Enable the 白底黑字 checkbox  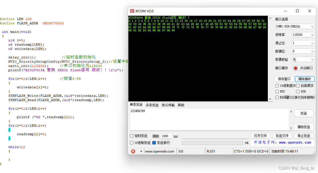298,86
